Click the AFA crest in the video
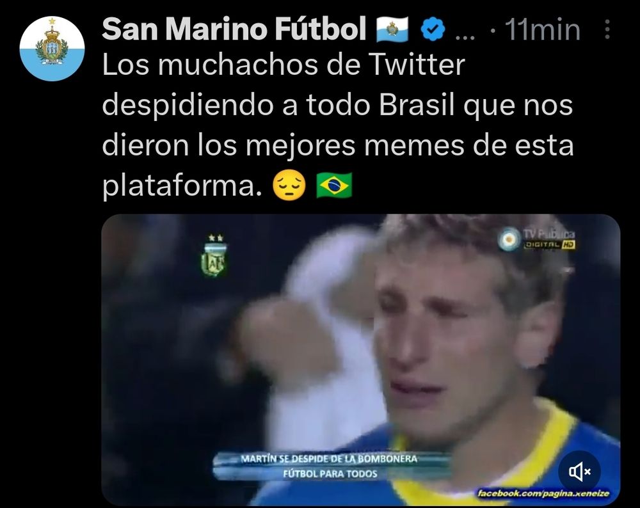 (x=214, y=255)
